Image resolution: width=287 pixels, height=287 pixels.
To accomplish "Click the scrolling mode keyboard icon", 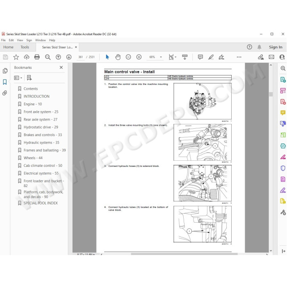I will [x=184, y=57].
